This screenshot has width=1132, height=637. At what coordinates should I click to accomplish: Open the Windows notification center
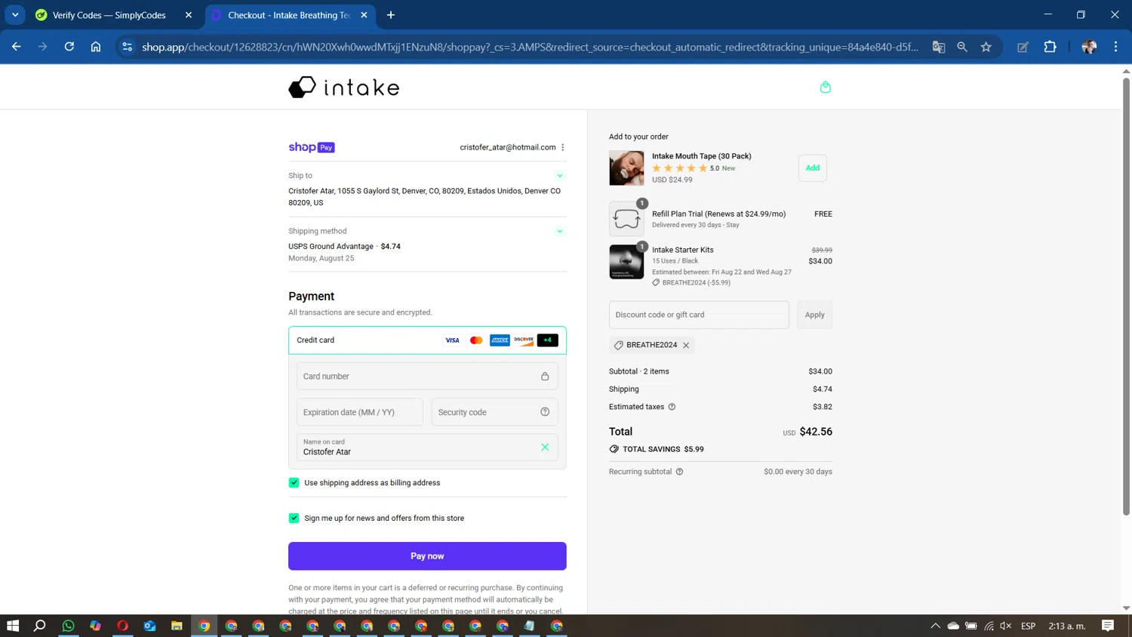(1108, 626)
